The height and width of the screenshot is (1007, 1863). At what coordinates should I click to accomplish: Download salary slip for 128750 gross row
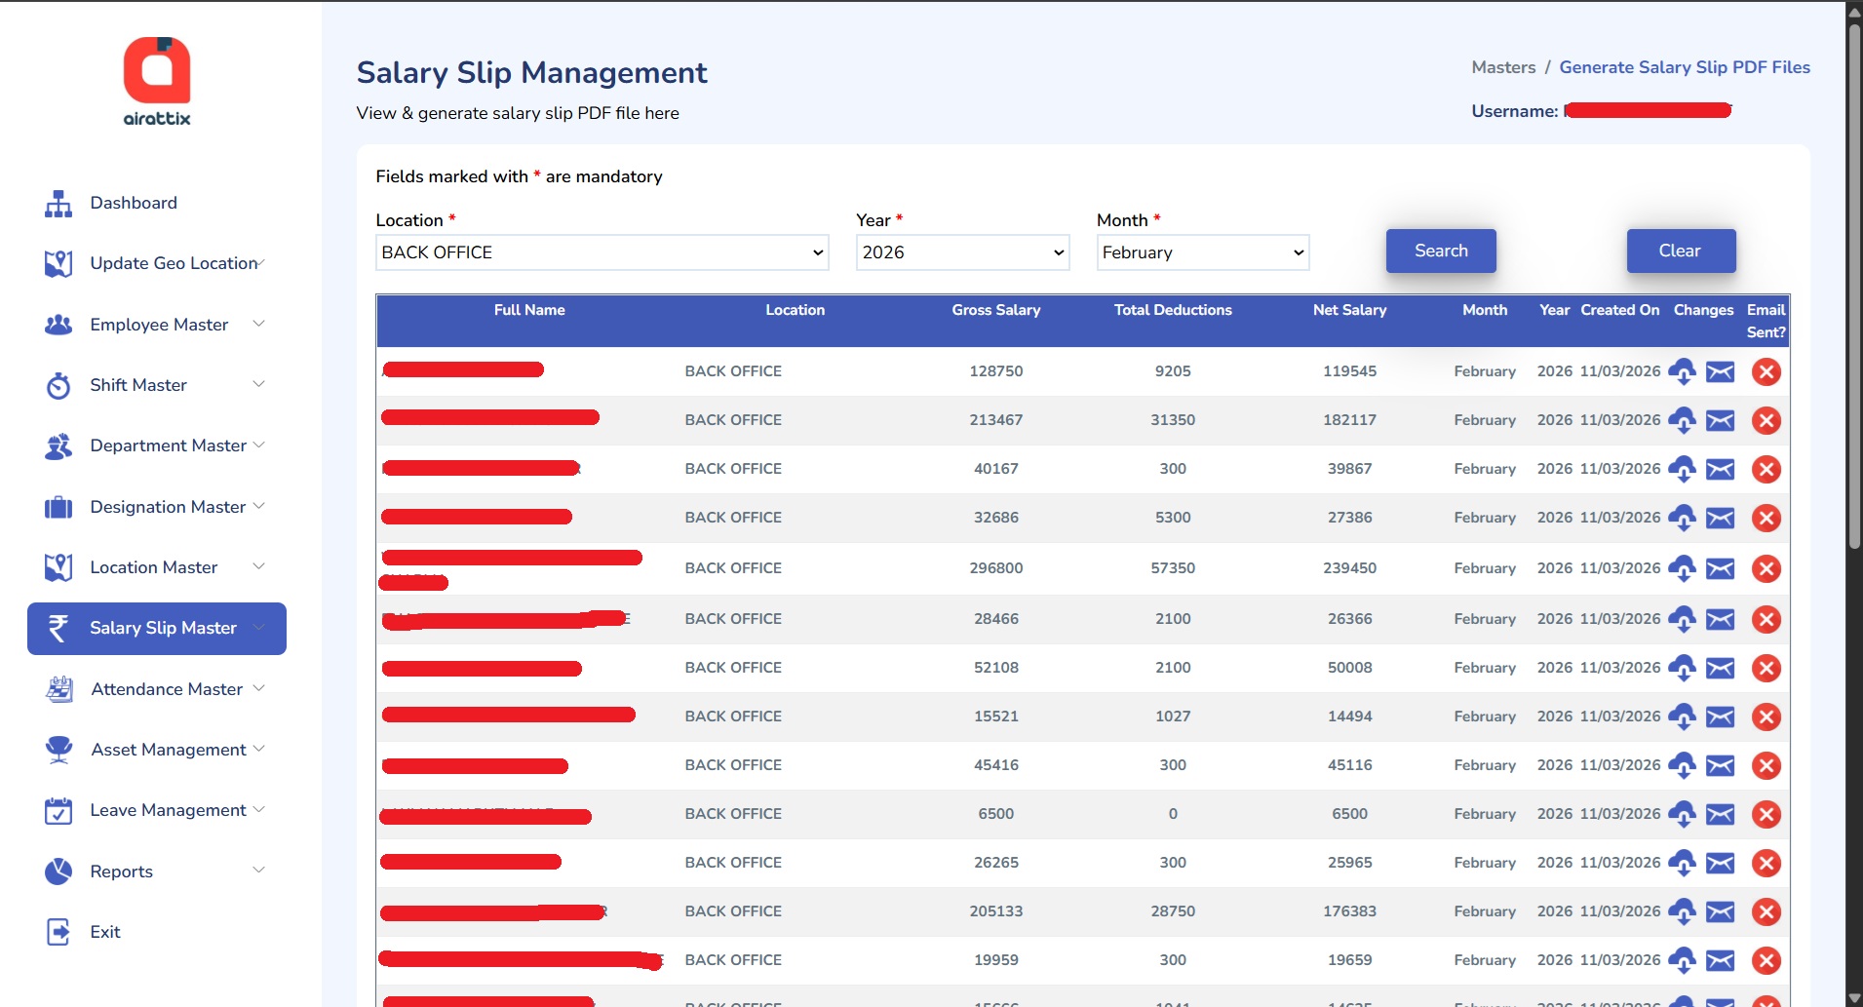click(x=1682, y=371)
